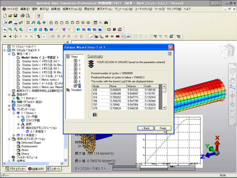
Task: Go to wizard step 3 in the Steps list
Action: point(79,69)
